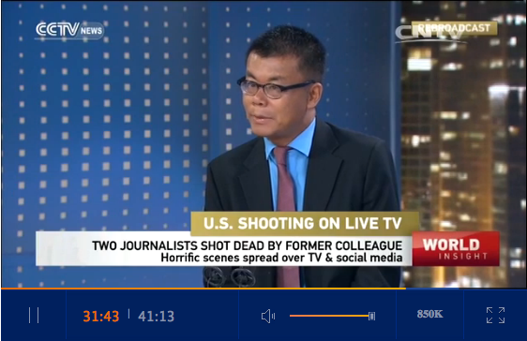Mute the audio with speaker icon
Viewport: 527px width, 341px height.
268,316
